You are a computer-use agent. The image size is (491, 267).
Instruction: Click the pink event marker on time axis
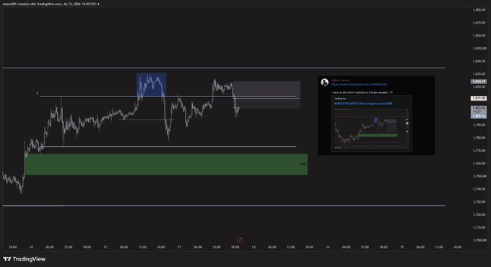tap(240, 240)
